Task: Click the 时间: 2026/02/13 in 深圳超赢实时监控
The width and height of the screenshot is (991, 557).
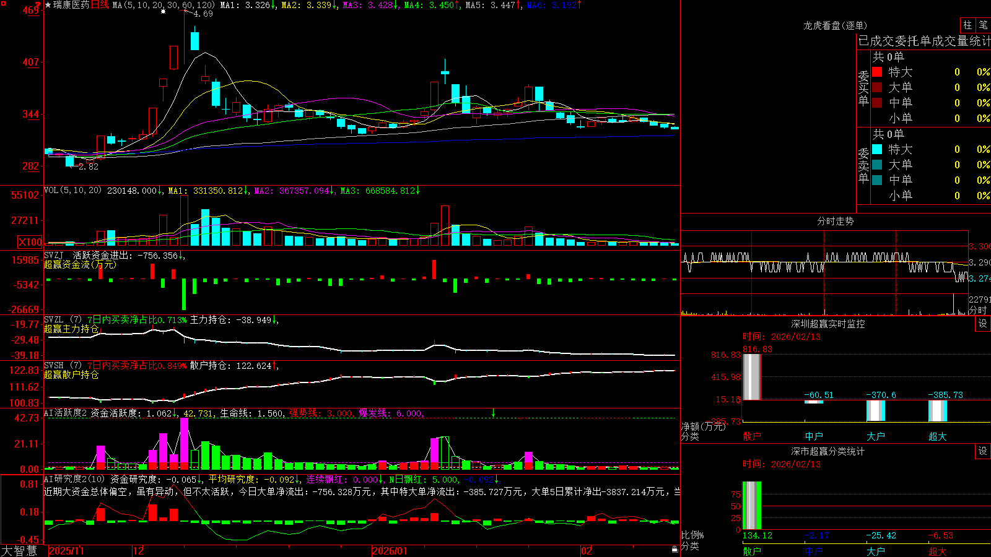Action: [782, 337]
